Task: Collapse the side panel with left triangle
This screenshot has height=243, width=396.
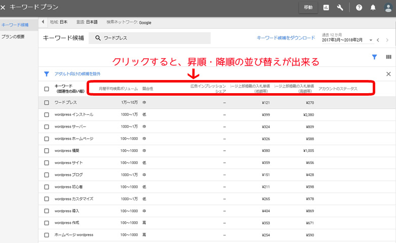Action: [43, 22]
